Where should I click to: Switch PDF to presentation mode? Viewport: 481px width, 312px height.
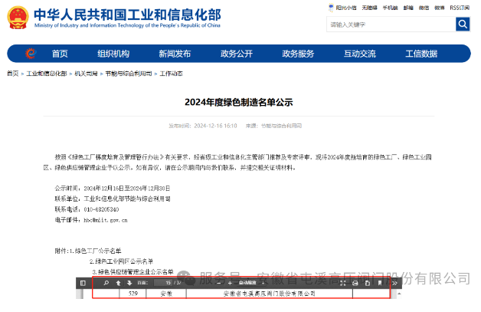pyautogui.click(x=342, y=283)
